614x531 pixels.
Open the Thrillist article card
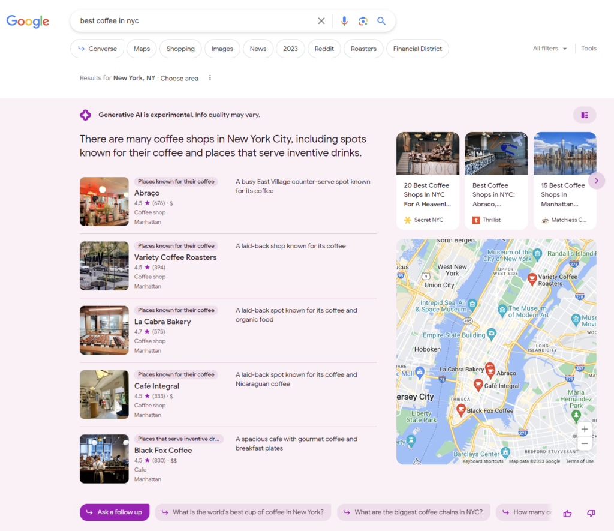tap(496, 181)
